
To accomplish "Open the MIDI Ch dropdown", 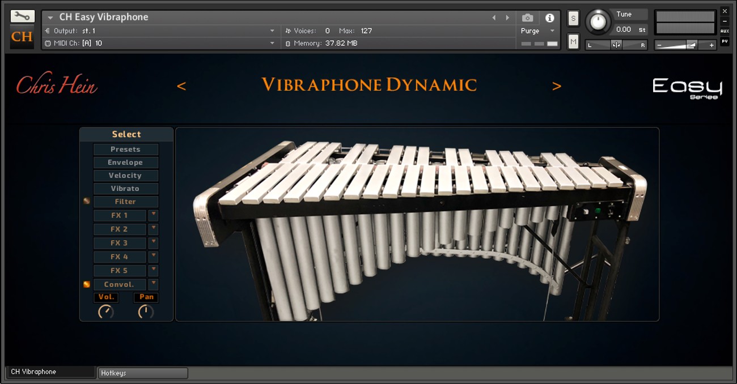I will tap(272, 43).
